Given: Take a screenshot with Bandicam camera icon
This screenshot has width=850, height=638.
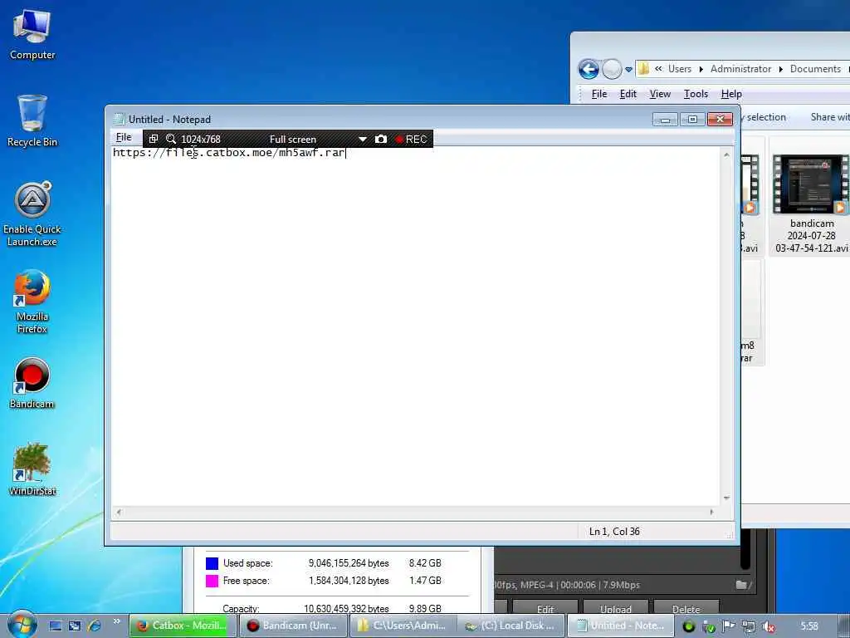Looking at the screenshot, I should pos(381,139).
